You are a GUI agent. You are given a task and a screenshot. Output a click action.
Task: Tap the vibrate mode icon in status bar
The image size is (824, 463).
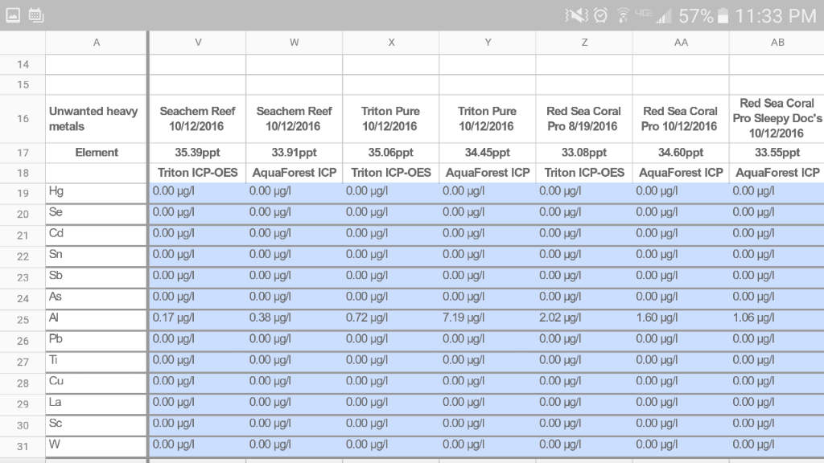(x=576, y=16)
